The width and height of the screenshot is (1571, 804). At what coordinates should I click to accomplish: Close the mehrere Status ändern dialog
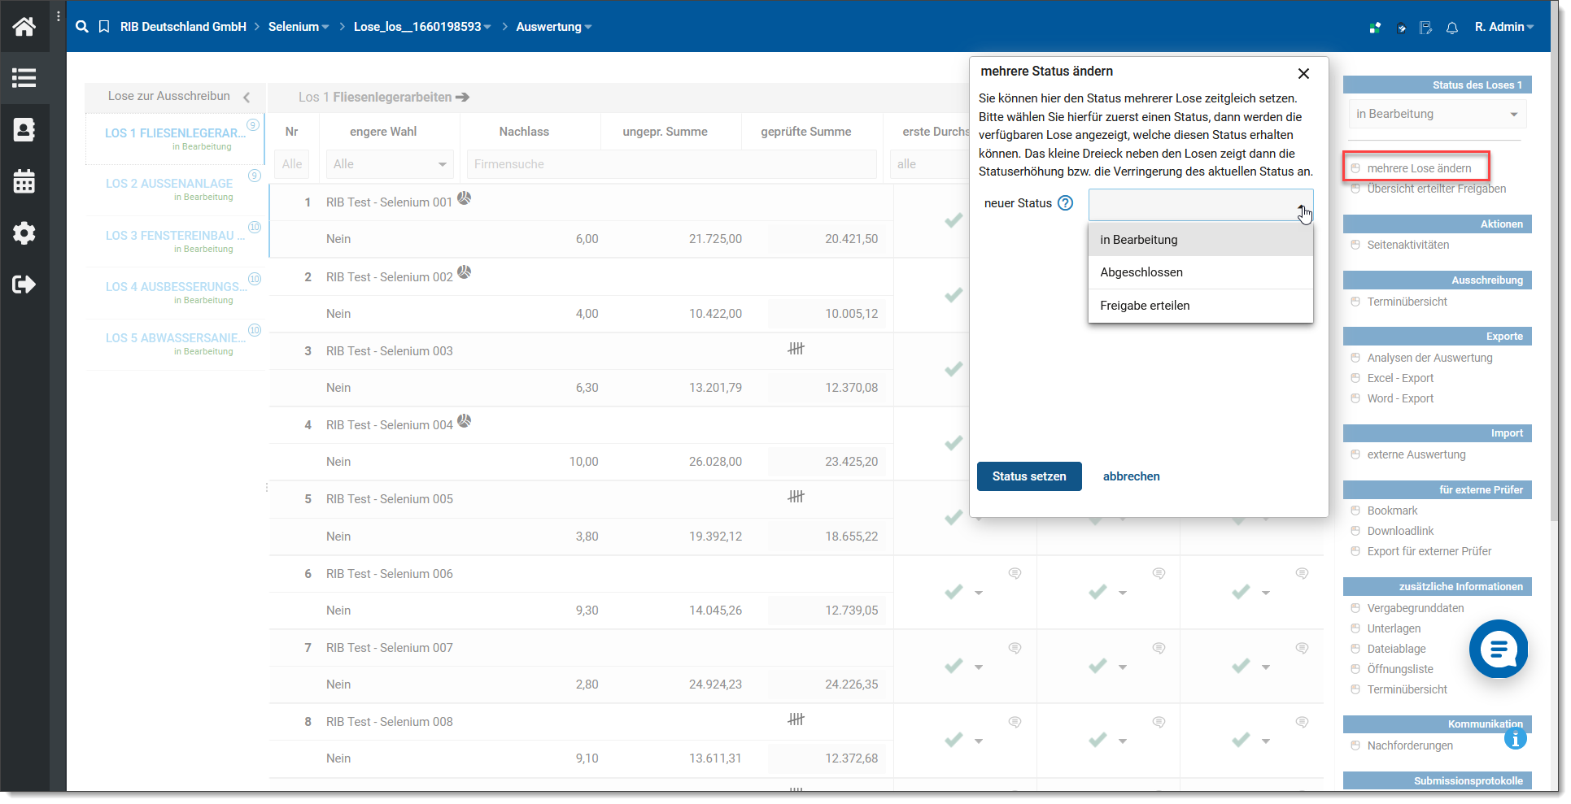(x=1303, y=73)
